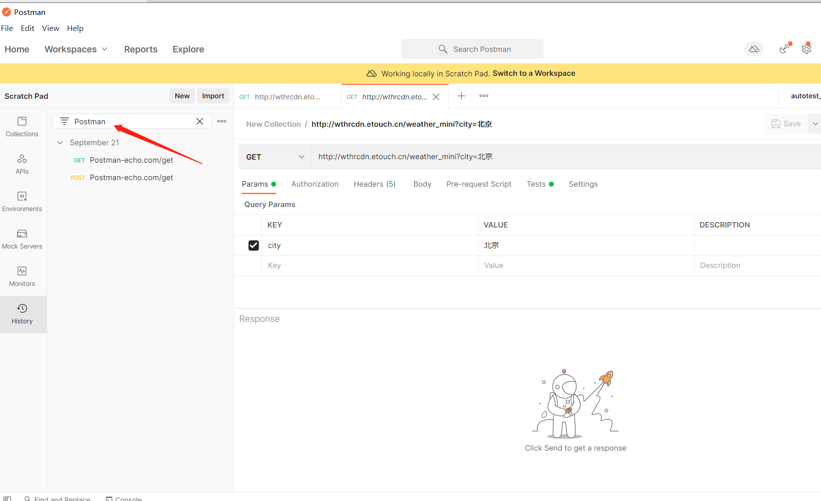Go to Home
The image size is (821, 501).
click(x=17, y=49)
